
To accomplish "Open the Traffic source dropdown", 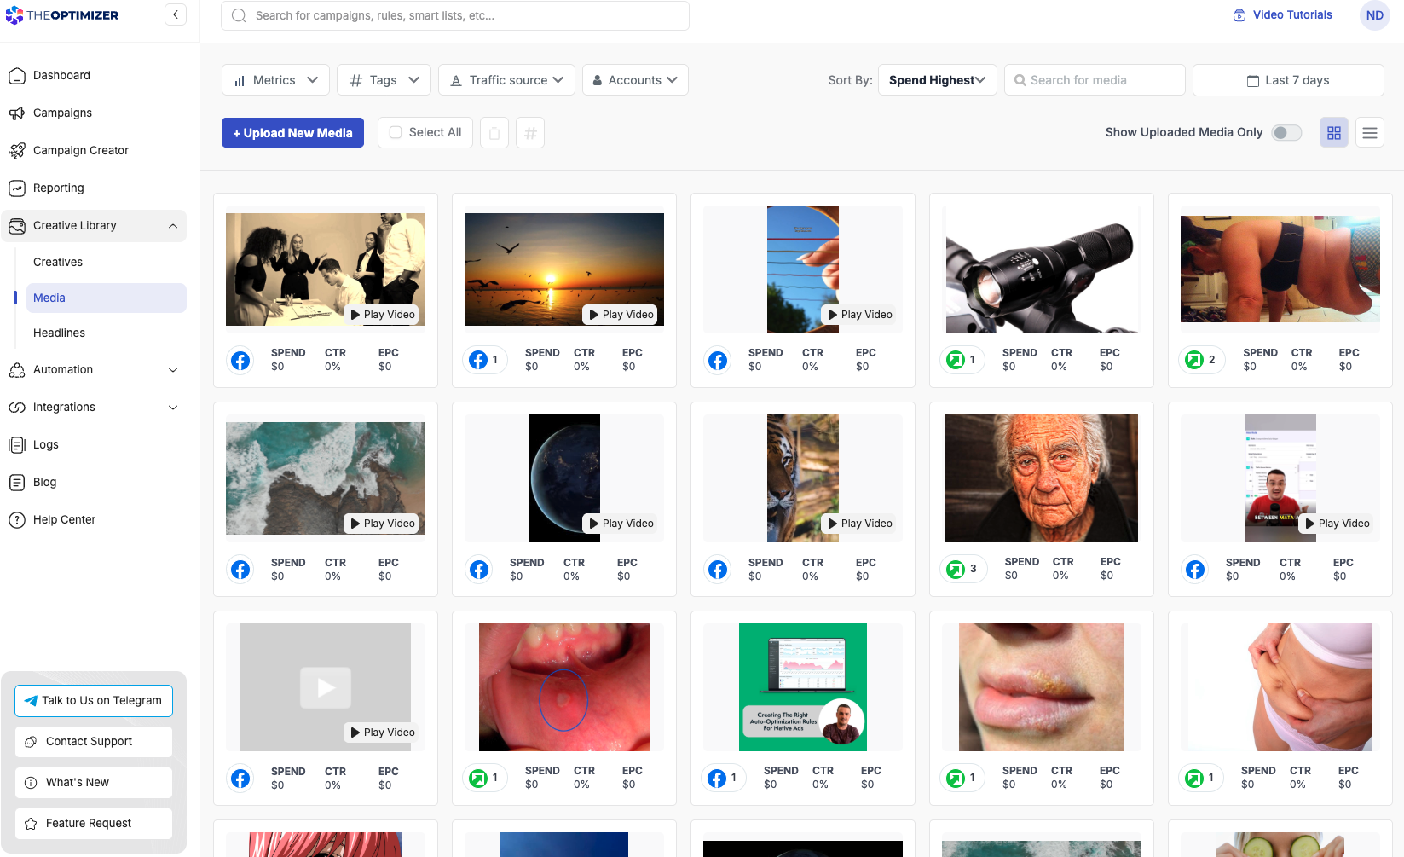I will click(506, 80).
